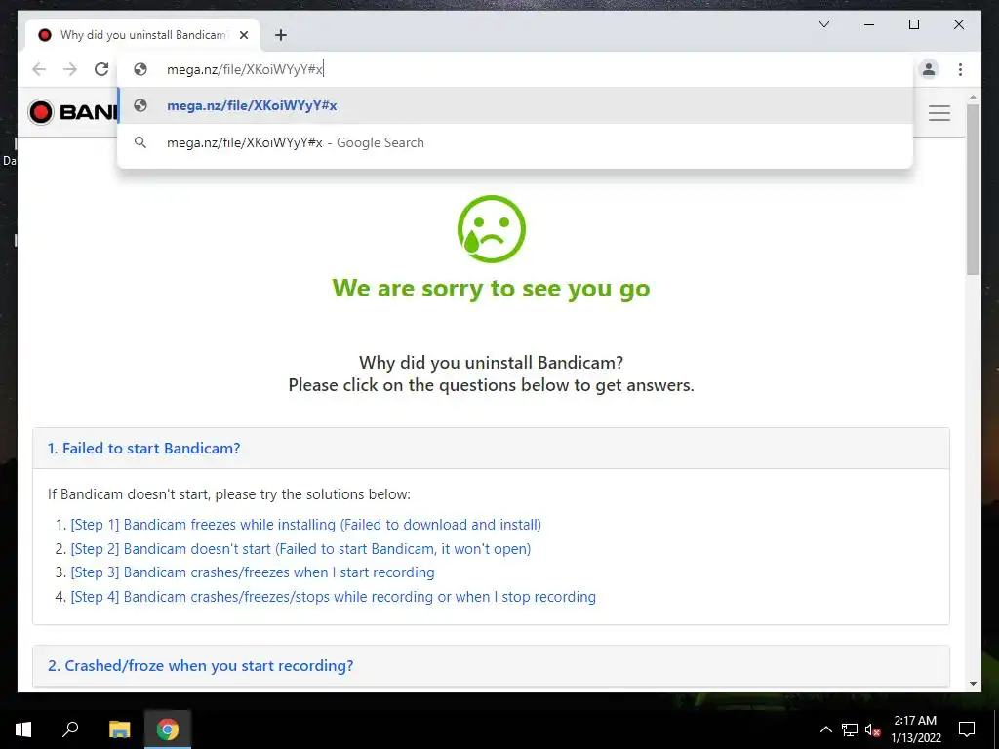Open the Windows Start menu
Image resolution: width=999 pixels, height=749 pixels.
click(23, 729)
